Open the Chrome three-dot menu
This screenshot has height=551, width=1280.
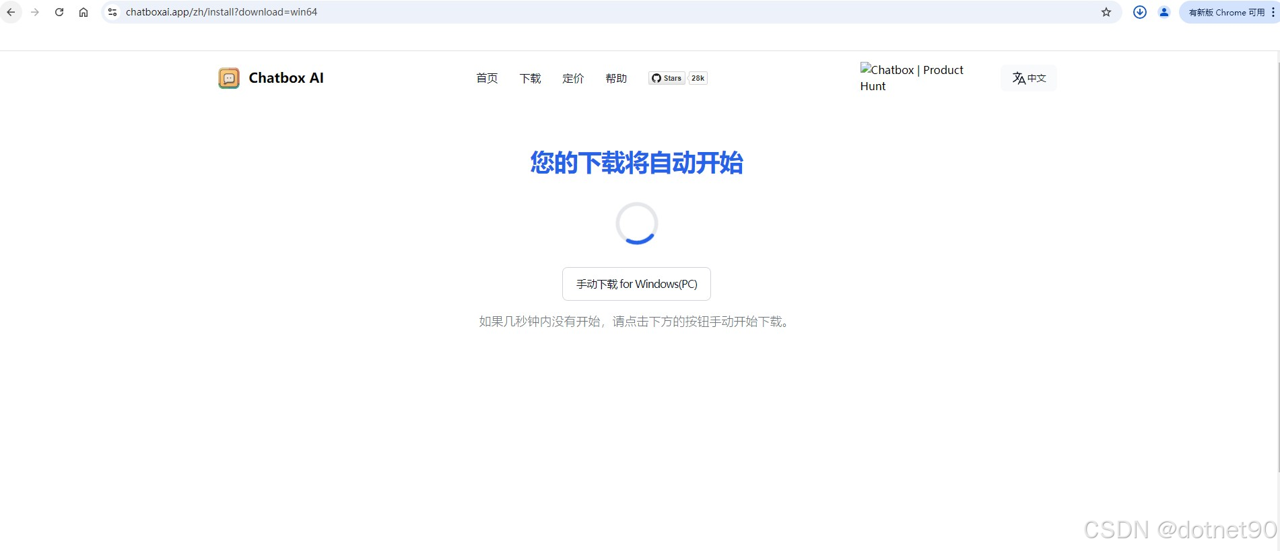tap(1273, 12)
